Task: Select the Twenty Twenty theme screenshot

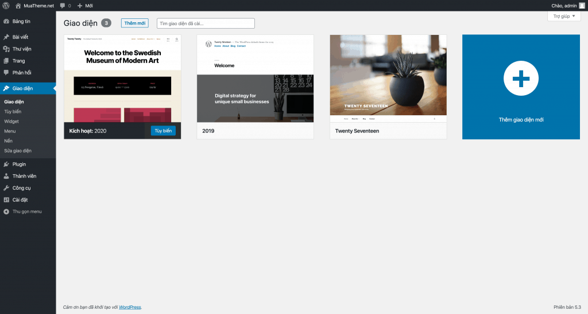Action: (122, 78)
